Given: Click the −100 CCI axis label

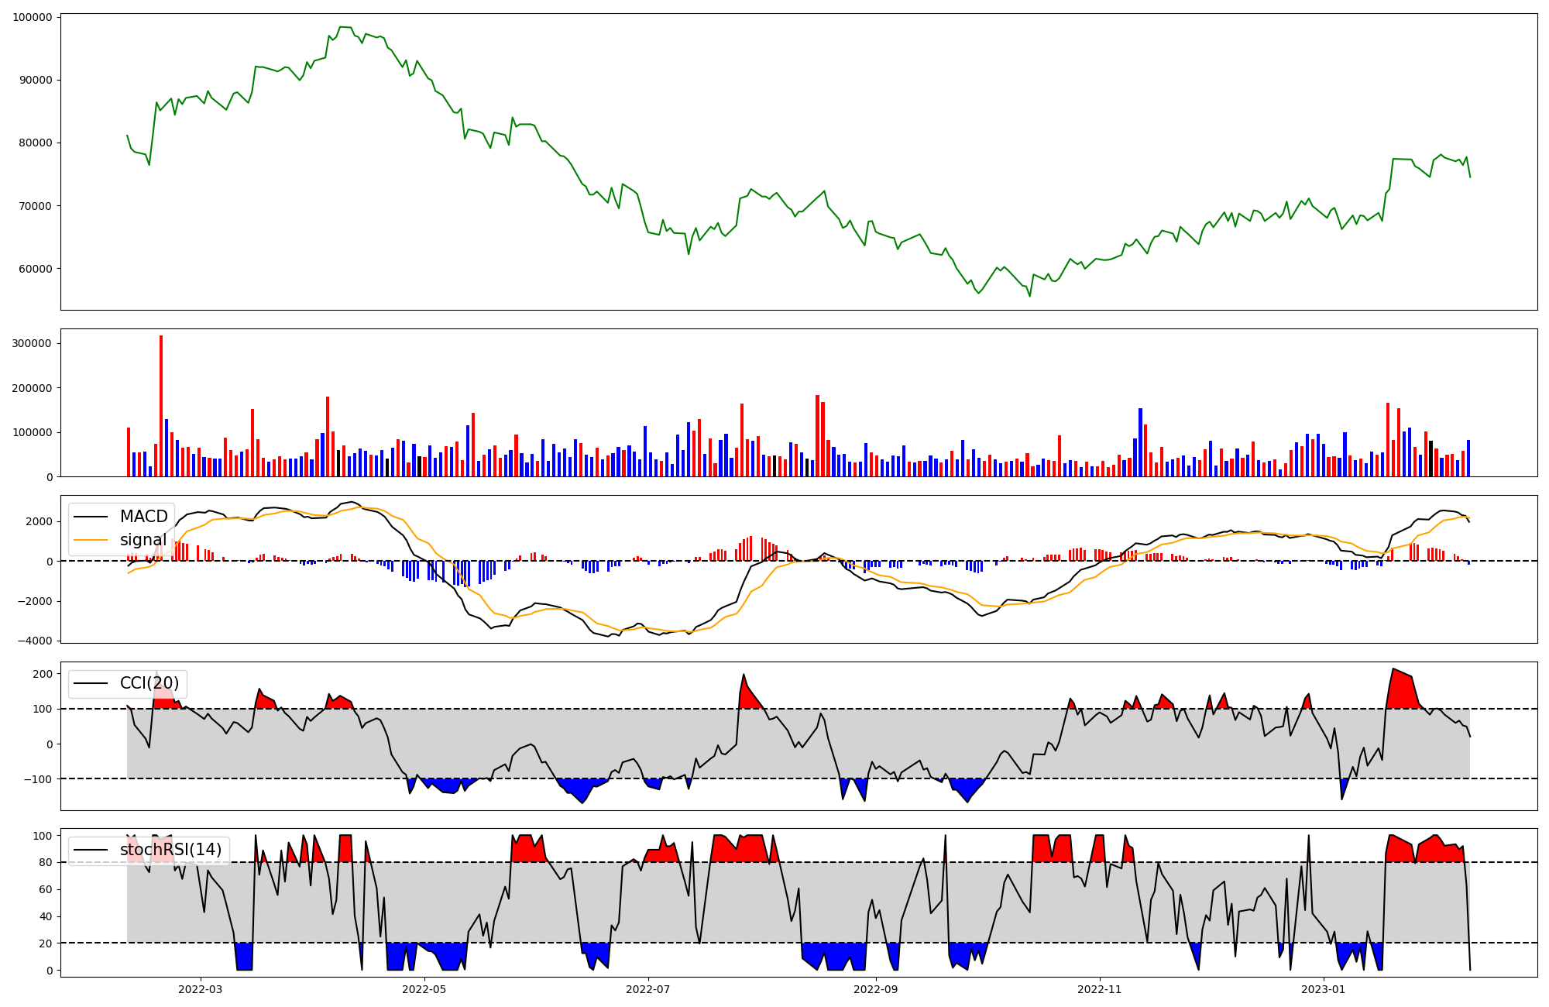Looking at the screenshot, I should click(39, 778).
